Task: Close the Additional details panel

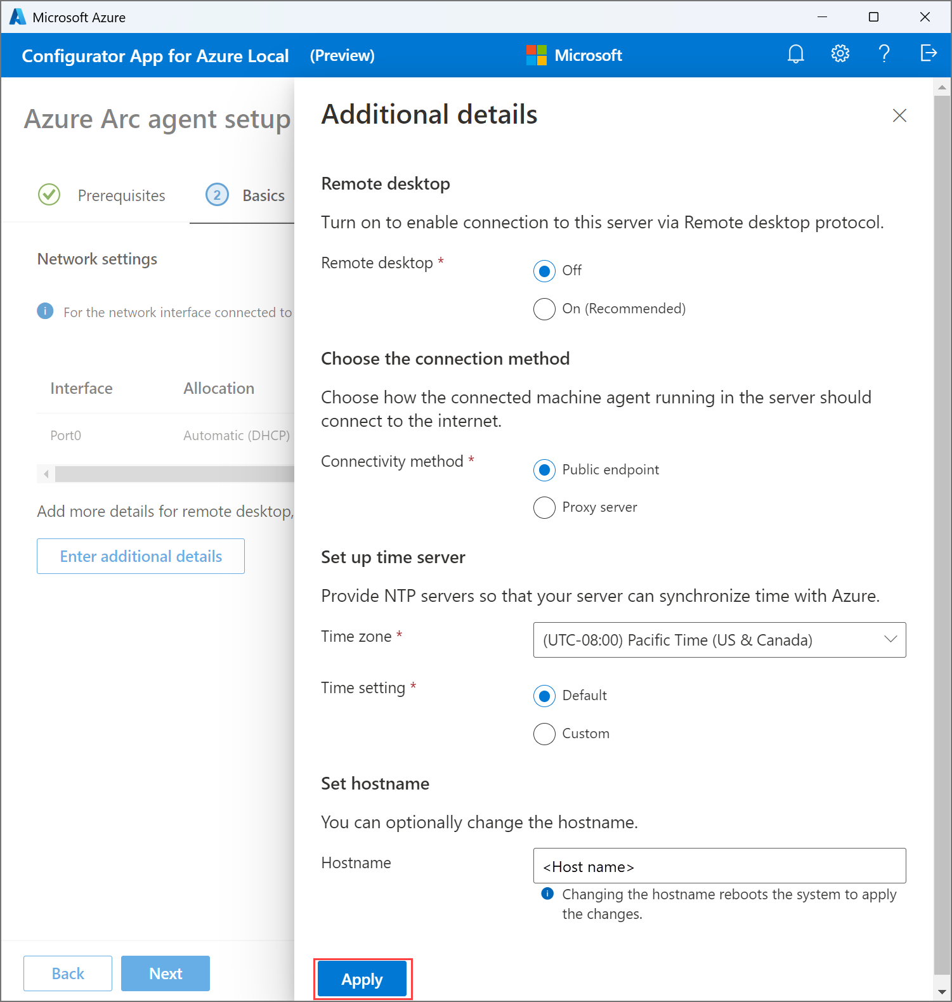Action: coord(899,115)
